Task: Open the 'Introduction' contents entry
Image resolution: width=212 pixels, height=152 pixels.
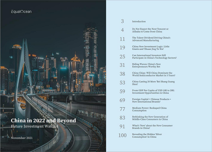Action: (x=139, y=22)
